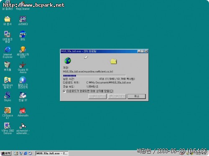The height and width of the screenshot is (156, 209).
Task: Launch the CDSpace 4.1 shortcut
Action: pos(8,113)
